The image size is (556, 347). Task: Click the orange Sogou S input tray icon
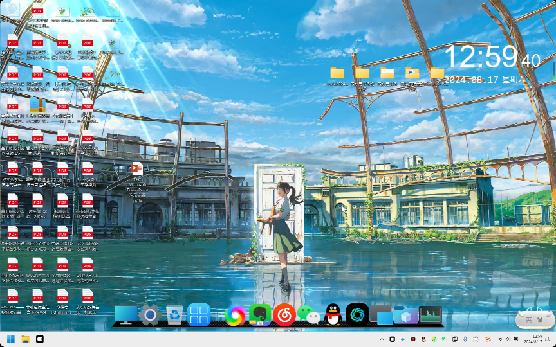[x=488, y=339]
